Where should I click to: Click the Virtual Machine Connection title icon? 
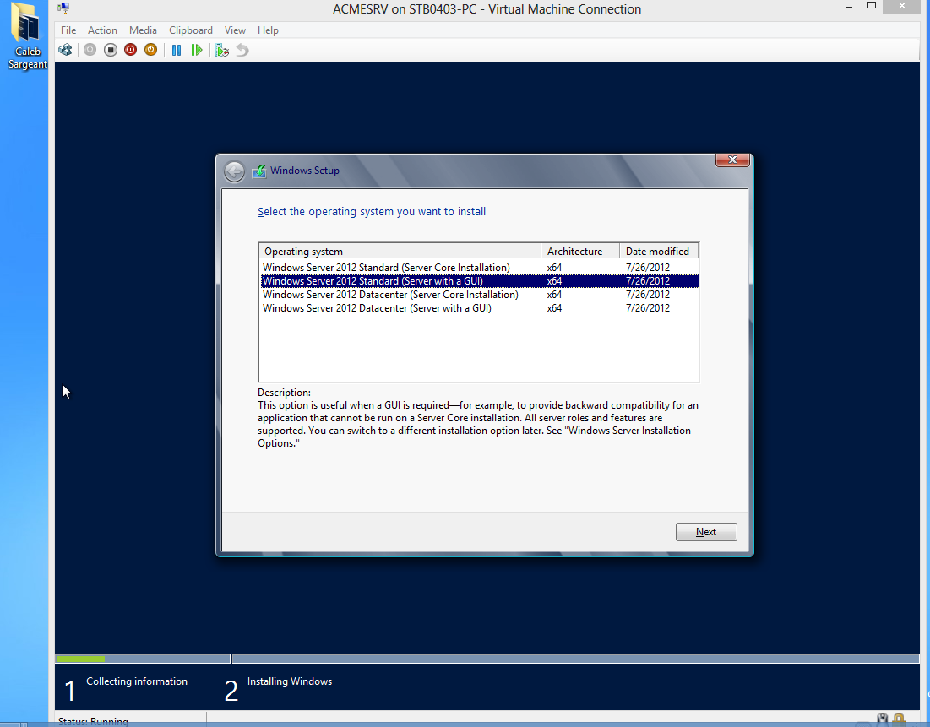point(63,8)
